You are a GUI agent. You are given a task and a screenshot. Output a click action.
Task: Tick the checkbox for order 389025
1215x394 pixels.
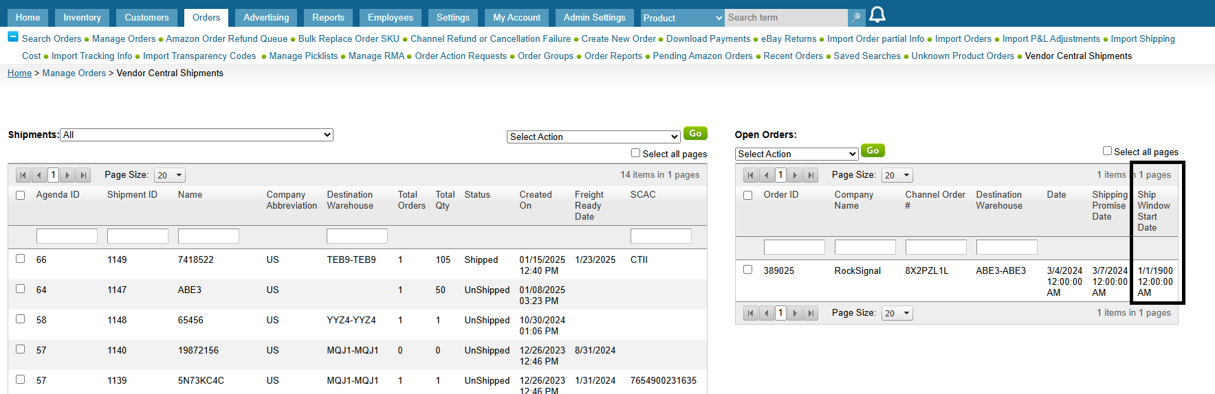(x=748, y=270)
